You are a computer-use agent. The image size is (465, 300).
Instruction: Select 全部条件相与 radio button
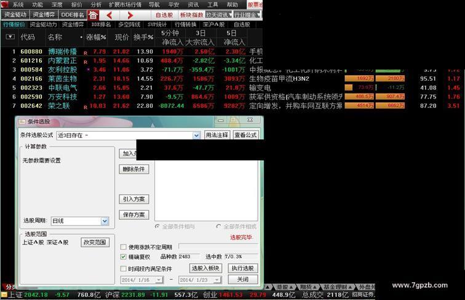coord(157,226)
